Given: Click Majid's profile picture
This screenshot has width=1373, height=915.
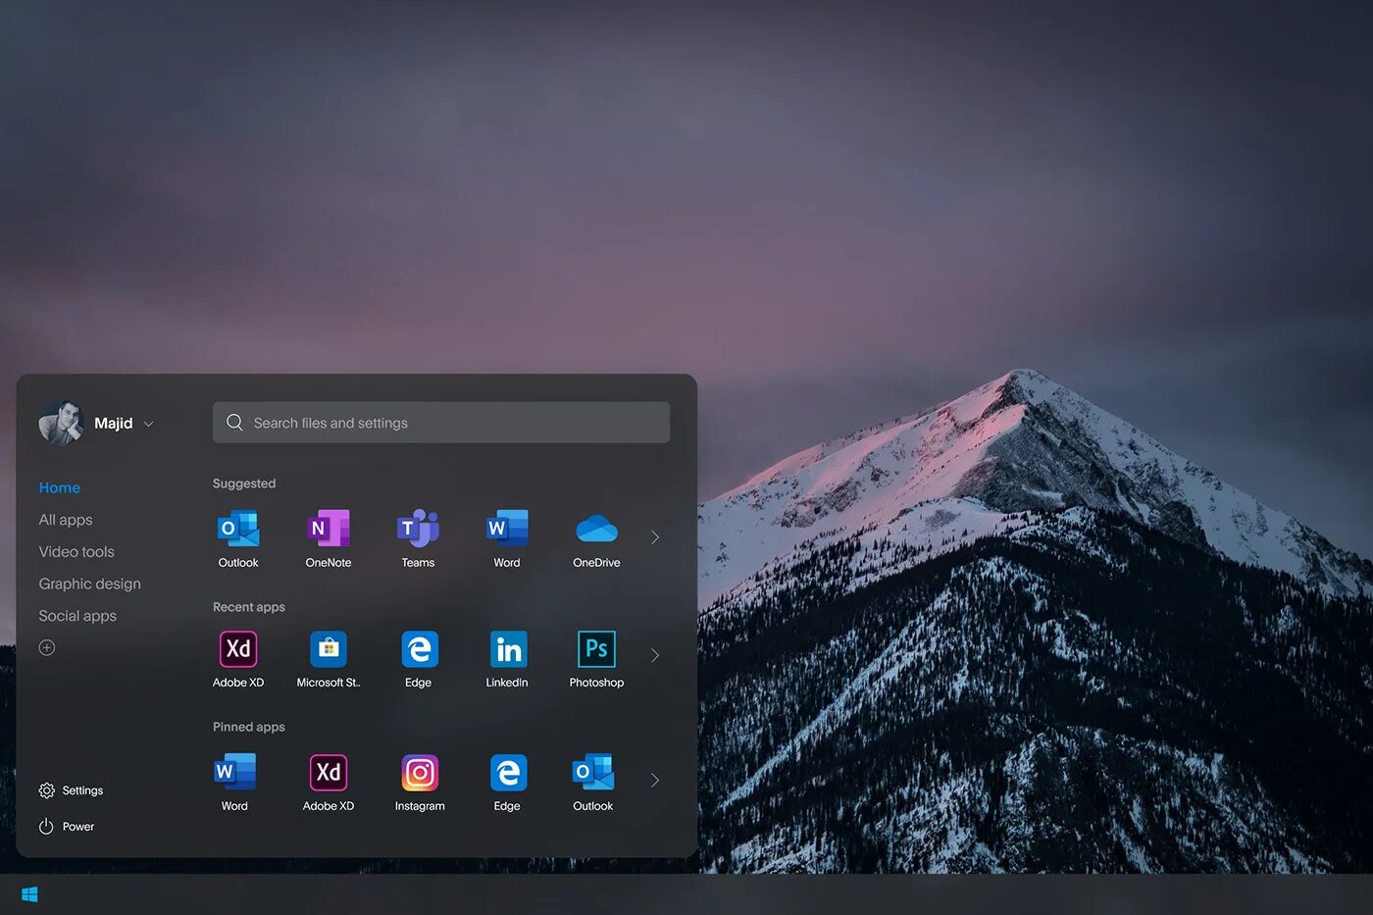Looking at the screenshot, I should click(x=61, y=423).
